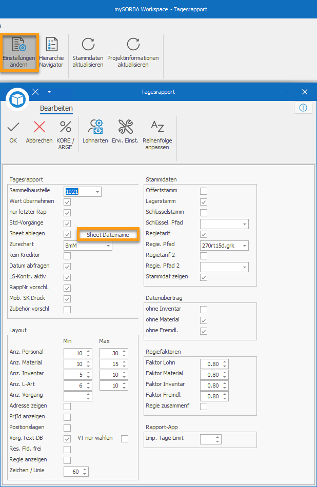
Task: Open the quick access dropdown arrow
Action: (x=49, y=92)
